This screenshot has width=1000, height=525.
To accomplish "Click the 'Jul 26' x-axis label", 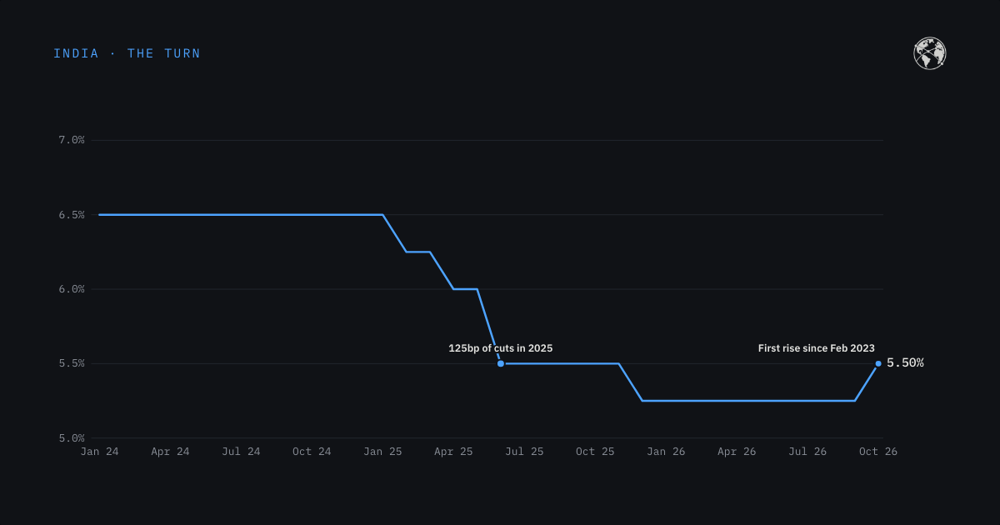I will coord(807,452).
